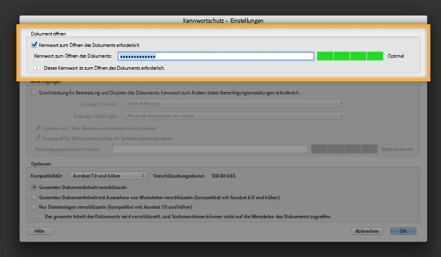Open the Zulässiges Drucken dropdown
The width and height of the screenshot is (441, 257).
point(234,103)
